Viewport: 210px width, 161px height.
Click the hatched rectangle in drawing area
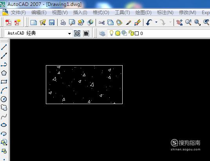point(84,84)
